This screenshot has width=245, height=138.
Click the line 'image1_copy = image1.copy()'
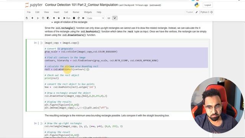[62, 43]
